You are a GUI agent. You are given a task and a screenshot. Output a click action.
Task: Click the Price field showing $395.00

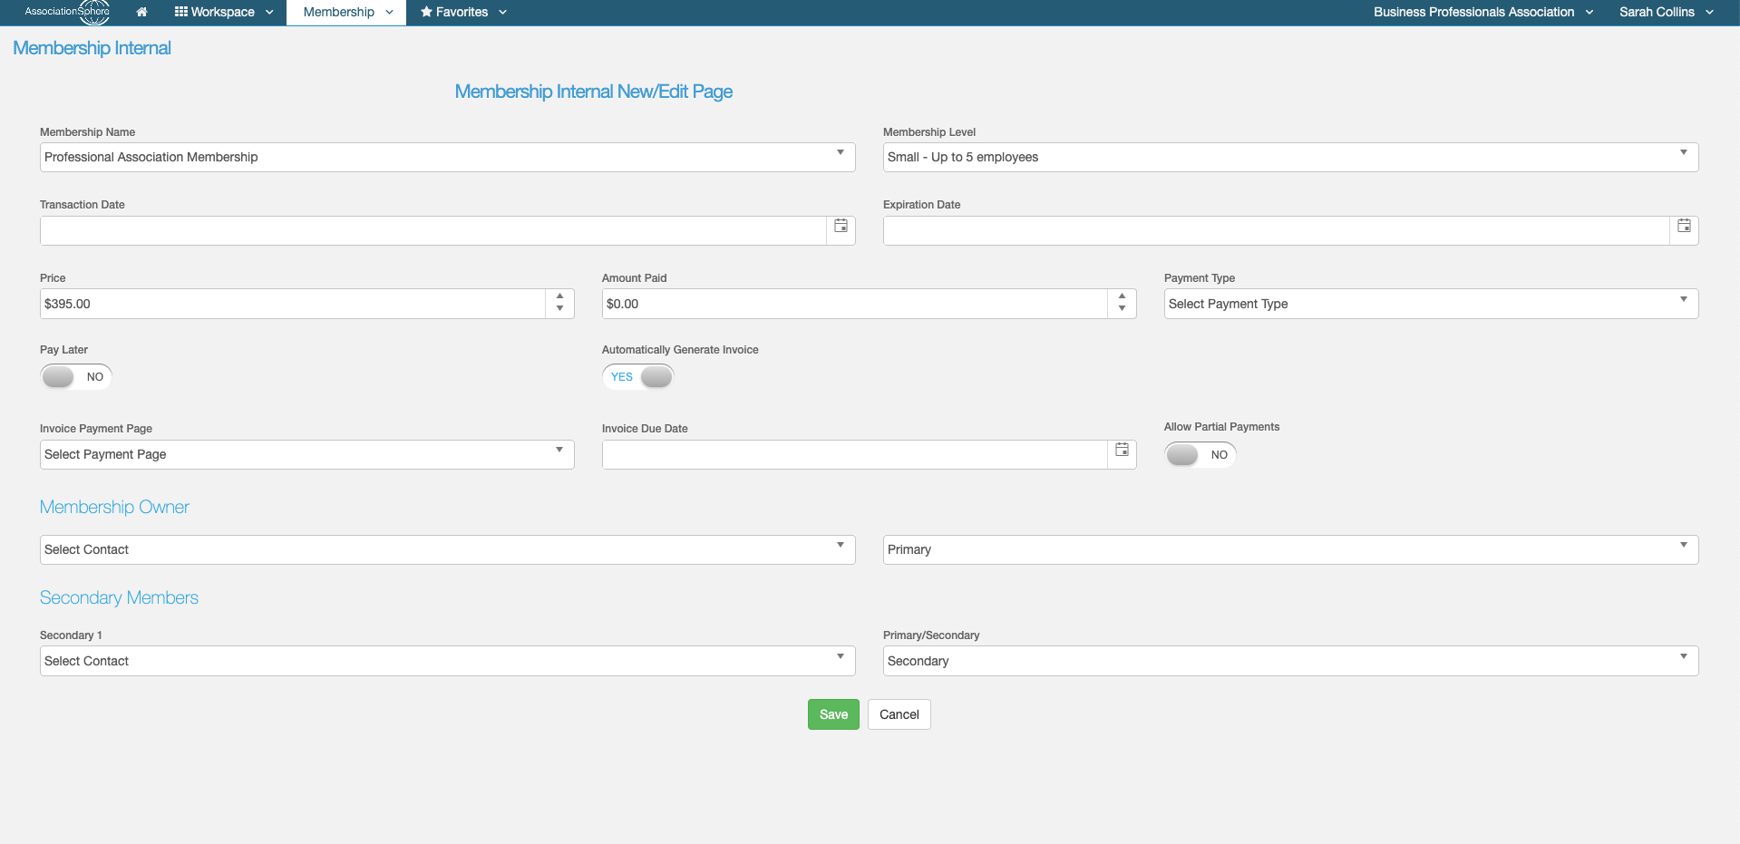(293, 304)
